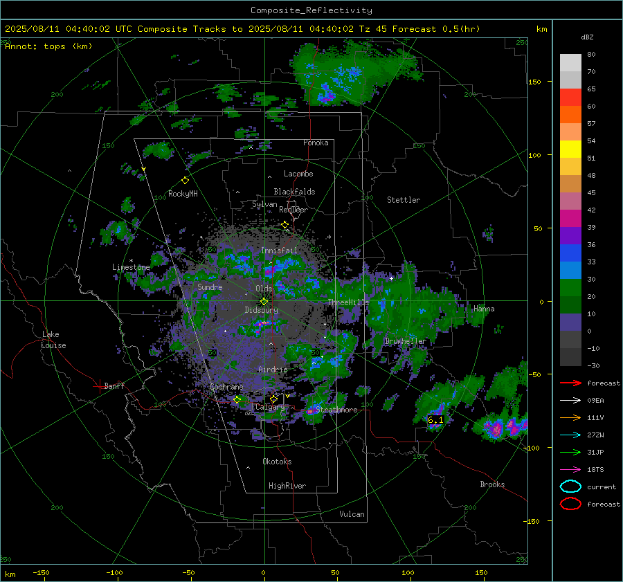
Task: Click the 09EA track name in legend
Action: [595, 401]
